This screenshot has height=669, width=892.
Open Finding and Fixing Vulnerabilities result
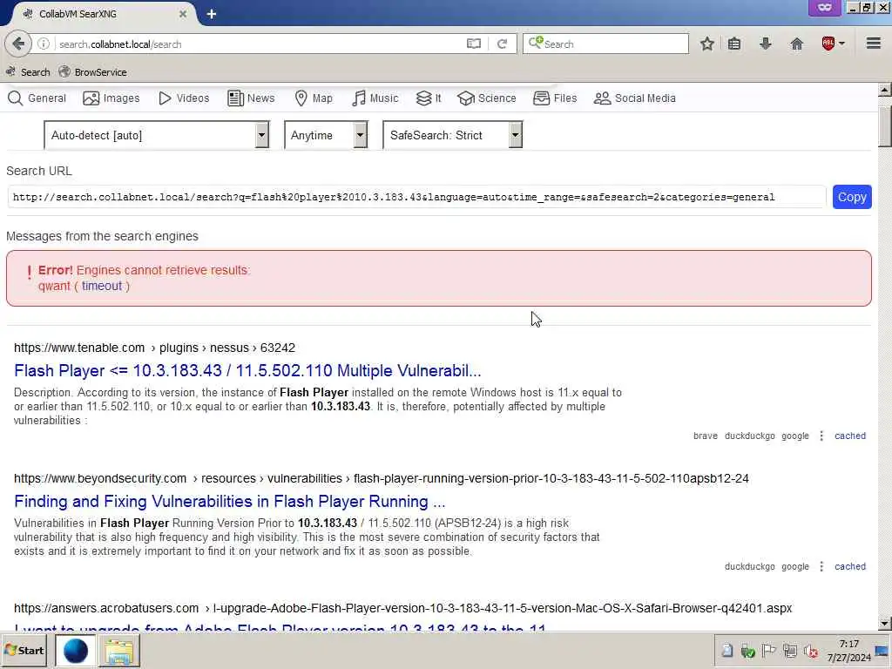(x=229, y=502)
